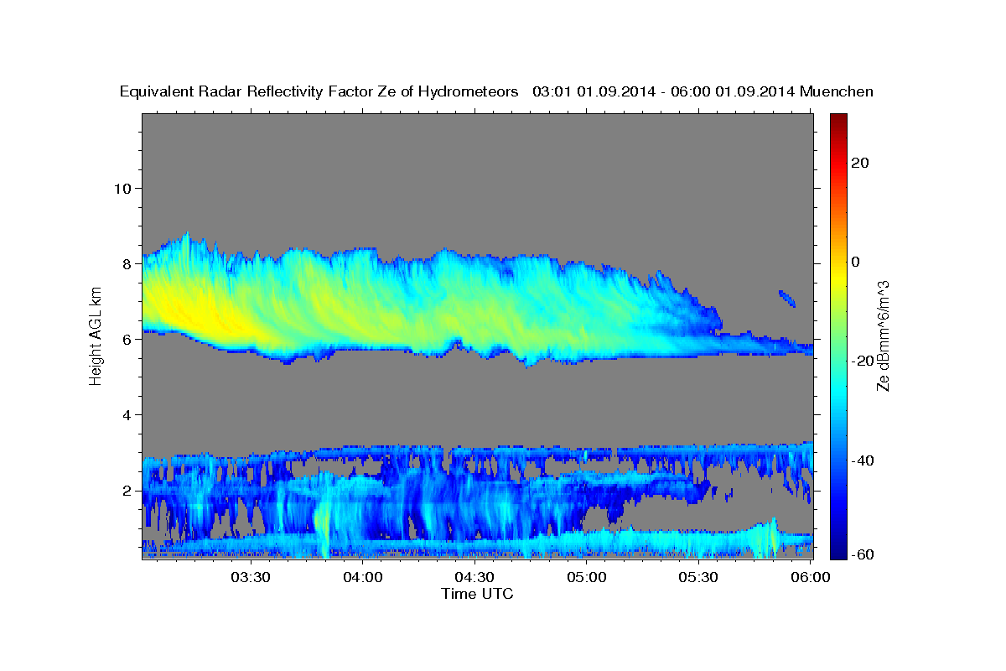Click the time tick label '05:00'
1006x671 pixels.
click(586, 577)
